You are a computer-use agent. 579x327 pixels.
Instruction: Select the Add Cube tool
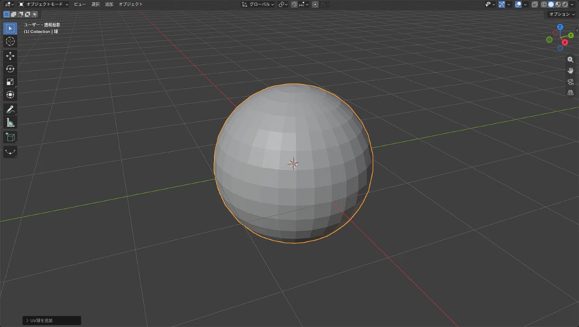[x=10, y=137]
